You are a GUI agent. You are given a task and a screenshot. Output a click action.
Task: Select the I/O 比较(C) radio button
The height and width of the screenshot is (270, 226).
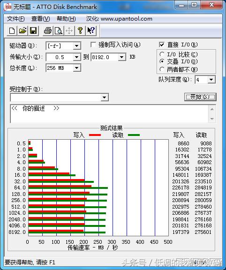[x=162, y=54]
